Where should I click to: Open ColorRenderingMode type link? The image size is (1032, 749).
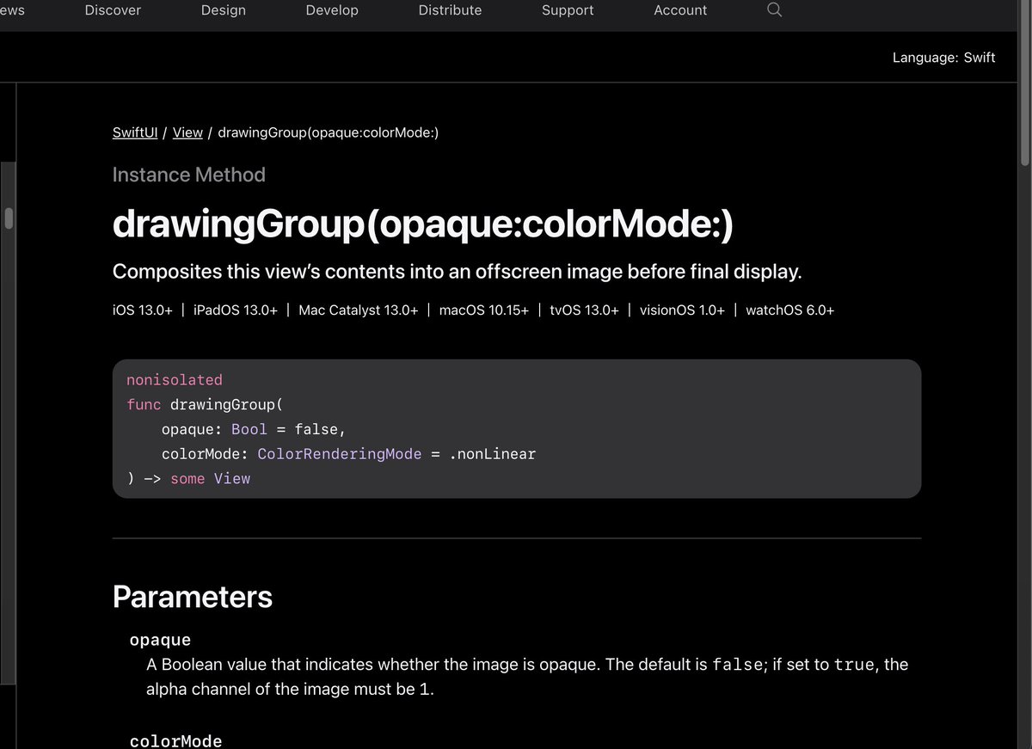pos(340,454)
